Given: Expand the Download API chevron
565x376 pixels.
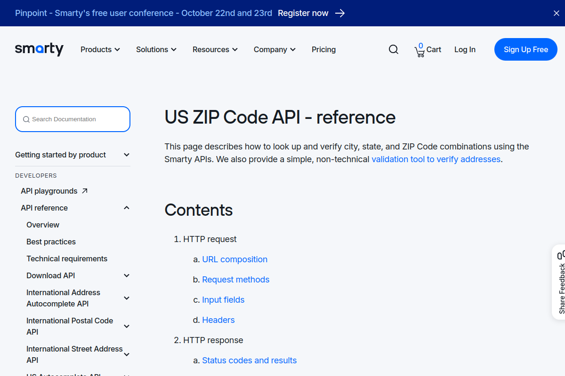Looking at the screenshot, I should [x=127, y=275].
